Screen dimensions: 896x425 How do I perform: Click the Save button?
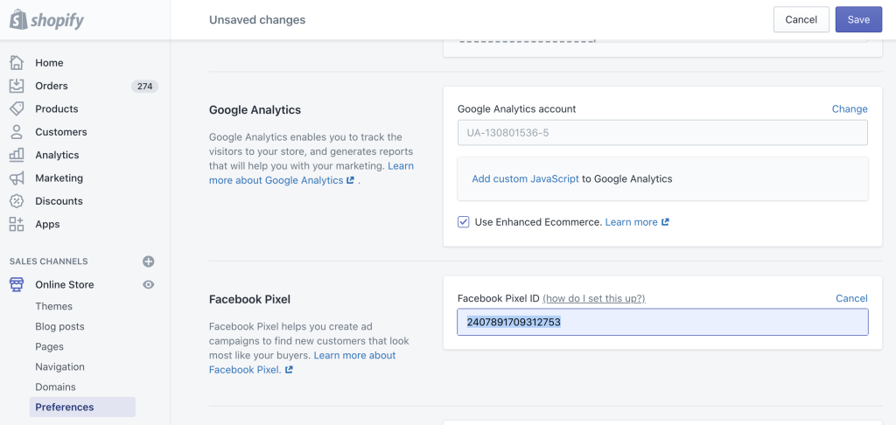tap(858, 19)
